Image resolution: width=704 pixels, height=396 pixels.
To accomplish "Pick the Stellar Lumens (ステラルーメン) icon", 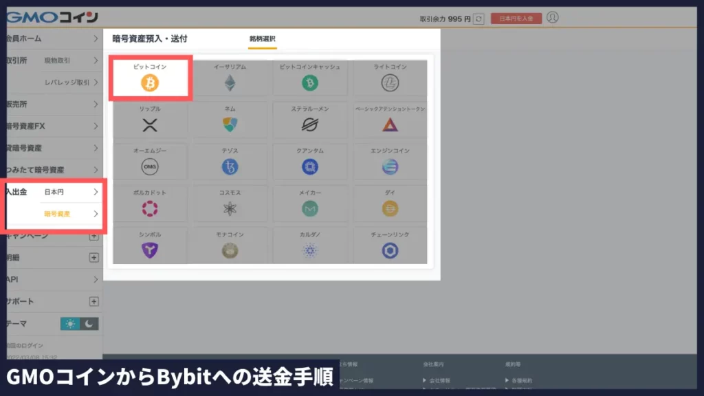I will click(310, 125).
